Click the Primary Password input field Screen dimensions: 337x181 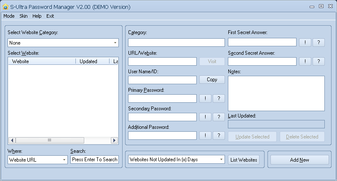pos(162,98)
